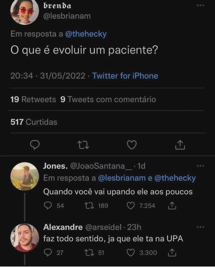Click the Twitter for iPhone link

tap(125, 76)
